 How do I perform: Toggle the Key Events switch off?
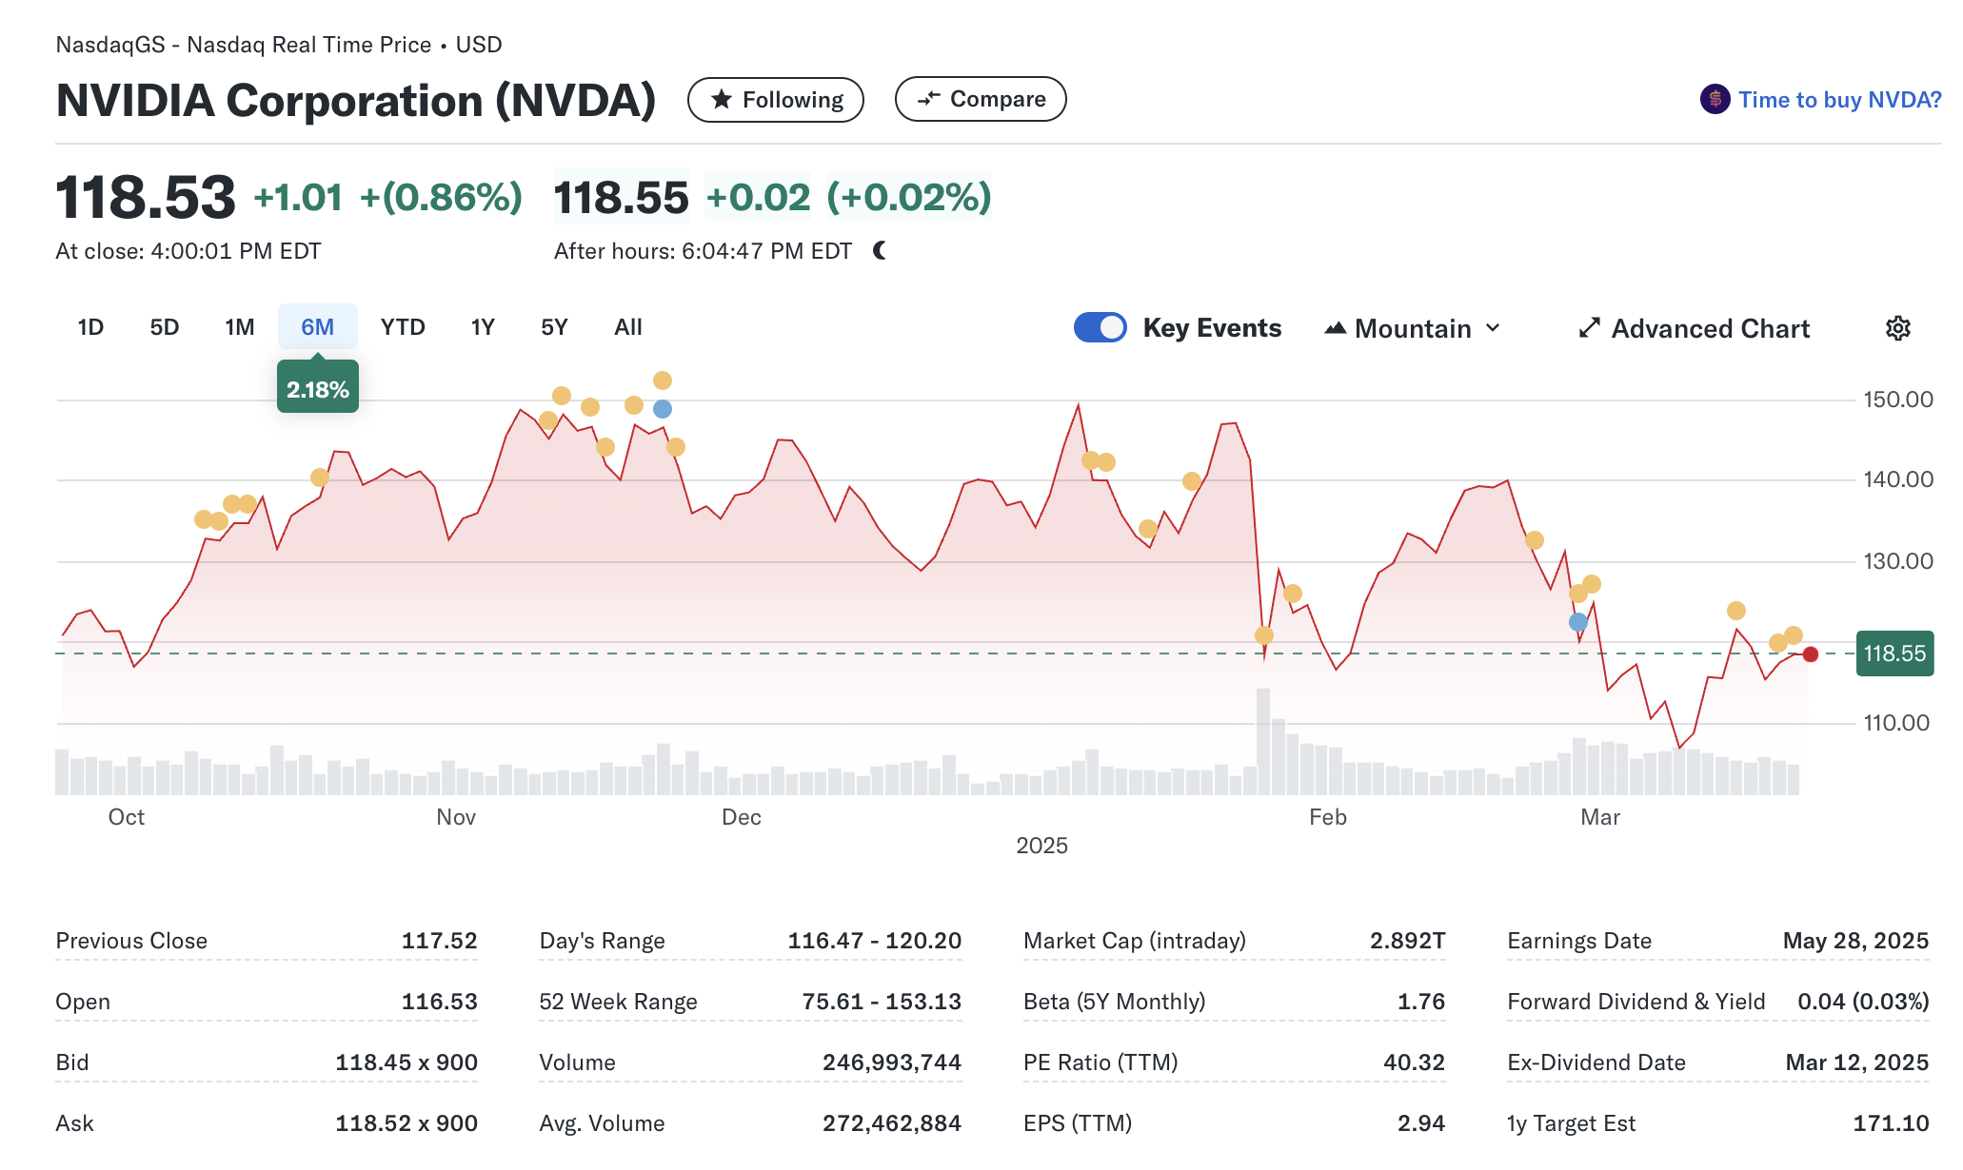(x=1100, y=327)
